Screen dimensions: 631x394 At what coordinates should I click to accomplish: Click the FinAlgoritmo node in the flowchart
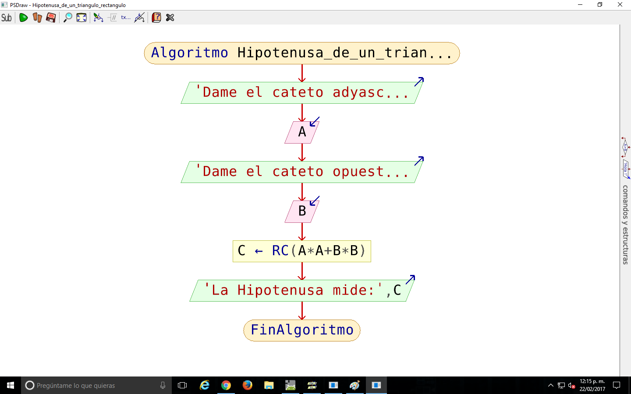[x=301, y=330]
